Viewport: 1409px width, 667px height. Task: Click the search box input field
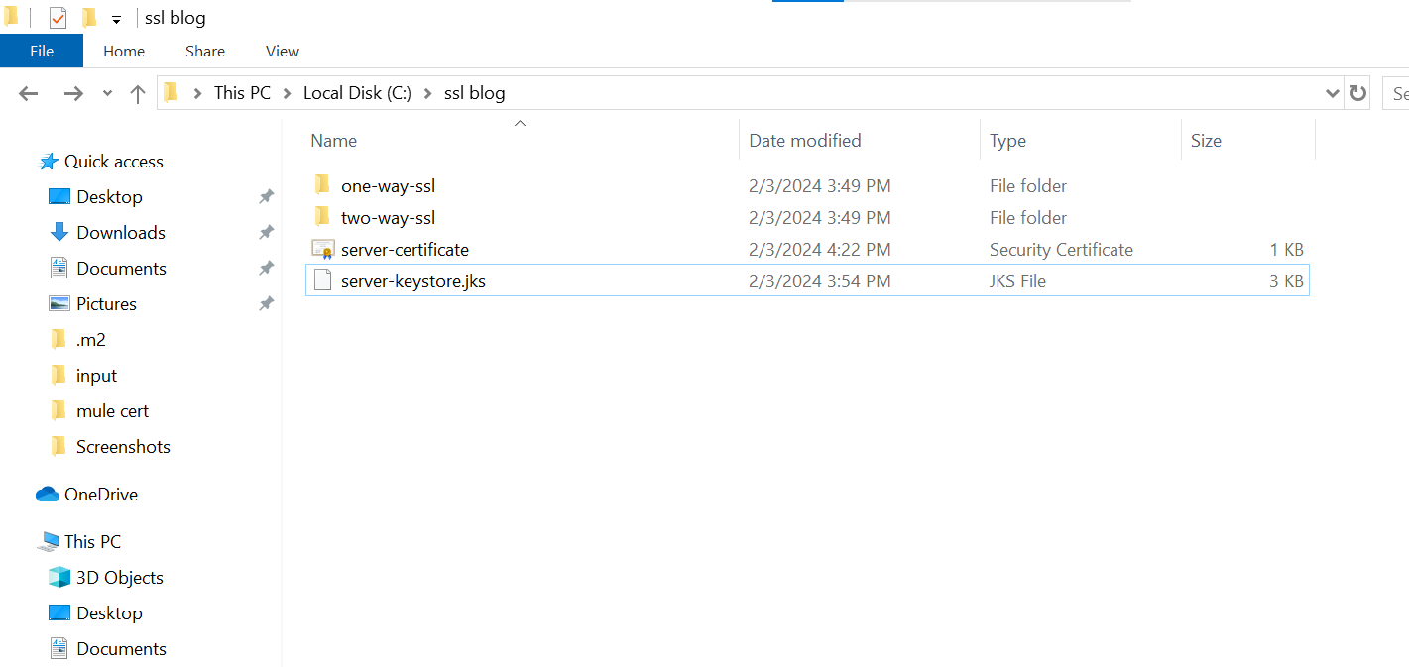coord(1397,93)
